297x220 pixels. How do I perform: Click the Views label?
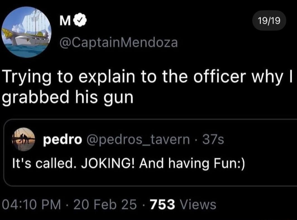coord(198,205)
